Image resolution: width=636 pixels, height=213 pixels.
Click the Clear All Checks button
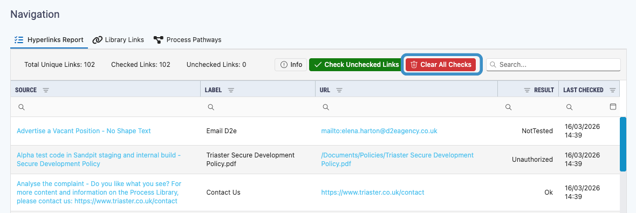441,65
